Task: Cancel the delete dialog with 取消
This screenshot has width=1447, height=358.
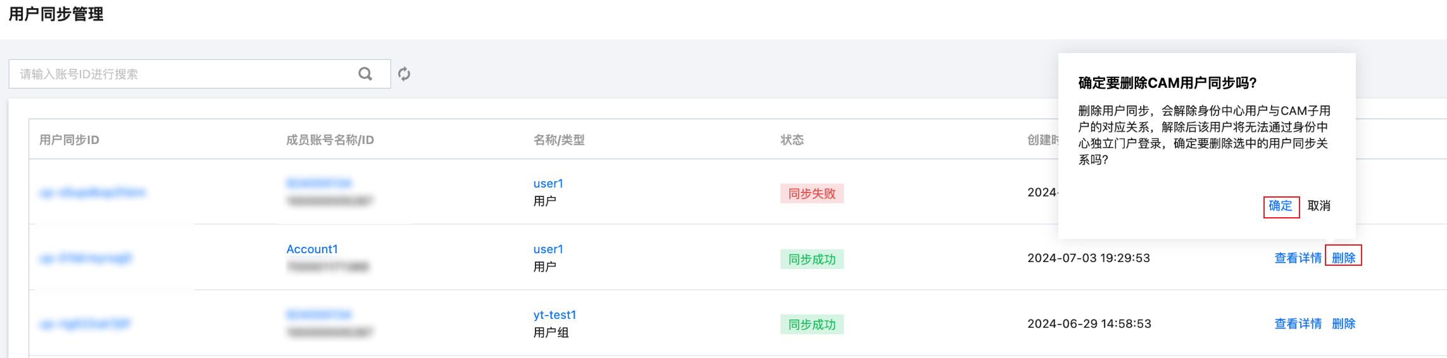Action: pos(1319,206)
